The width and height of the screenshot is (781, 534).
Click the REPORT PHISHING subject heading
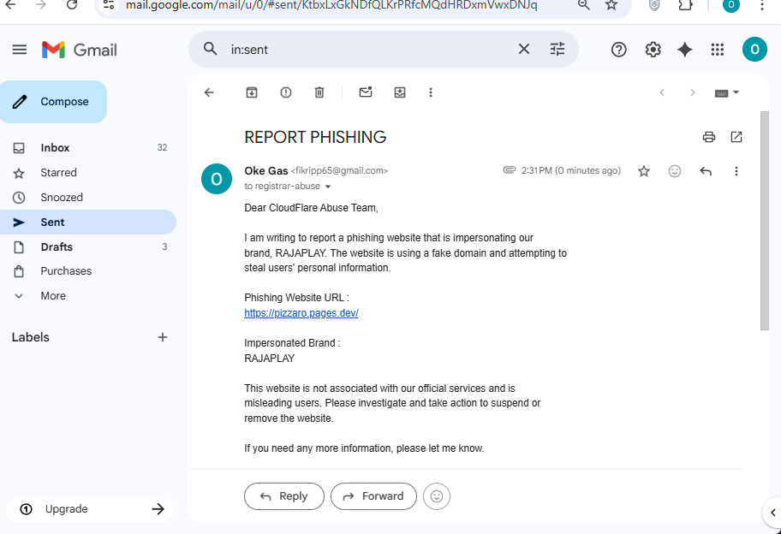315,137
